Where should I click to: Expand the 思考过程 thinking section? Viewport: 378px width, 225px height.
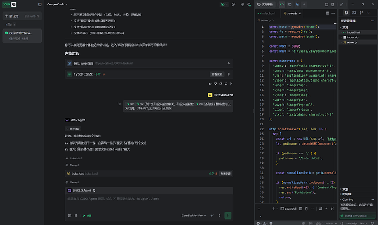pyautogui.click(x=73, y=129)
